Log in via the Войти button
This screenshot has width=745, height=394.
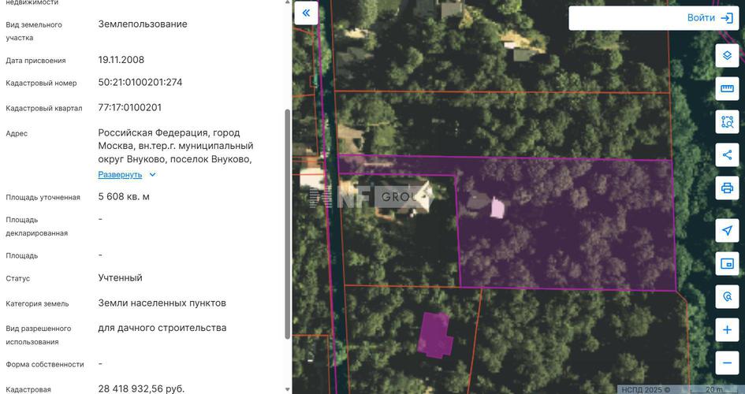click(x=700, y=17)
